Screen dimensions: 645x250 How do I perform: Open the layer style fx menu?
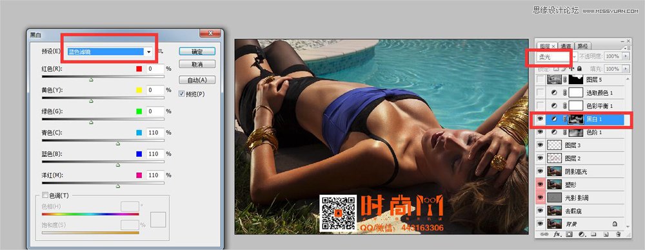pyautogui.click(x=557, y=235)
